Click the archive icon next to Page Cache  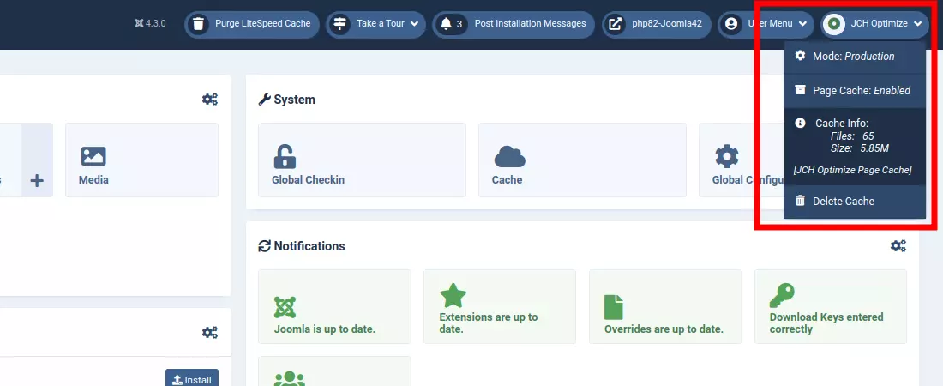(x=800, y=90)
